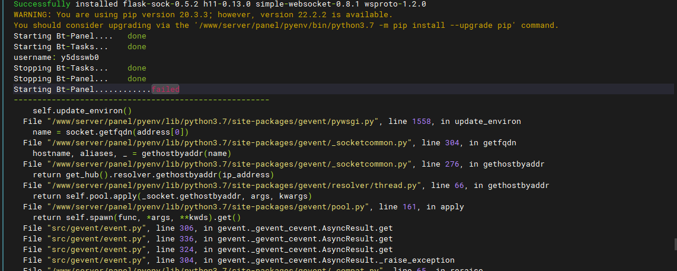Screen dimensions: 677x271
Task: Click the event.py line 306 AsyncResult.get entry
Action: pos(207,229)
